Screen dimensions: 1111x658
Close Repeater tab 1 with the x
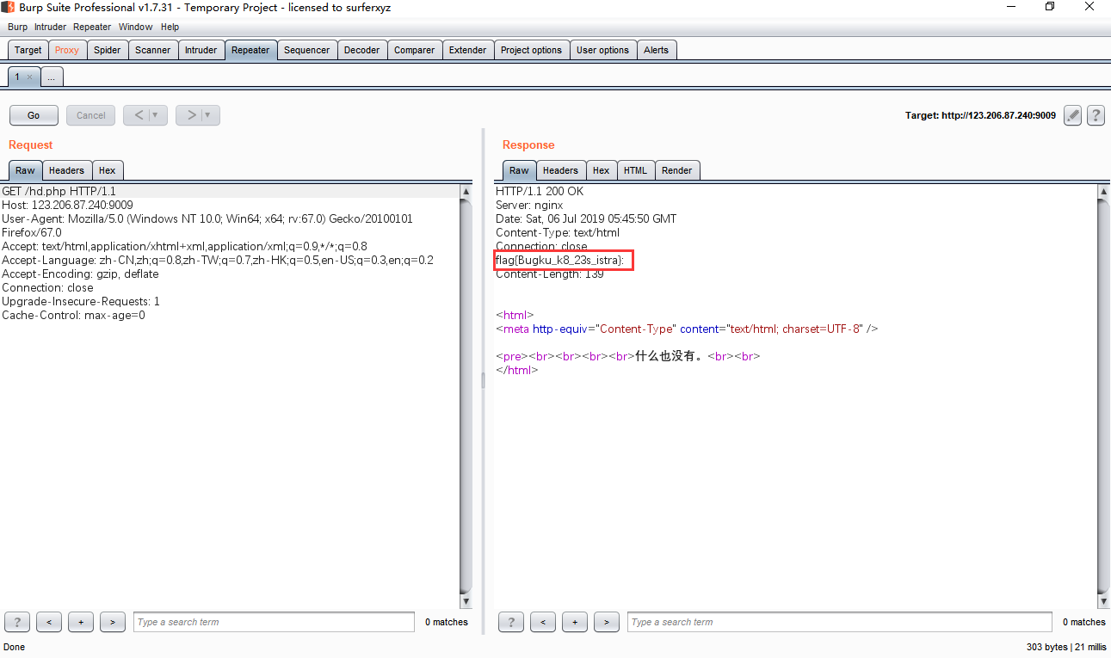[29, 77]
